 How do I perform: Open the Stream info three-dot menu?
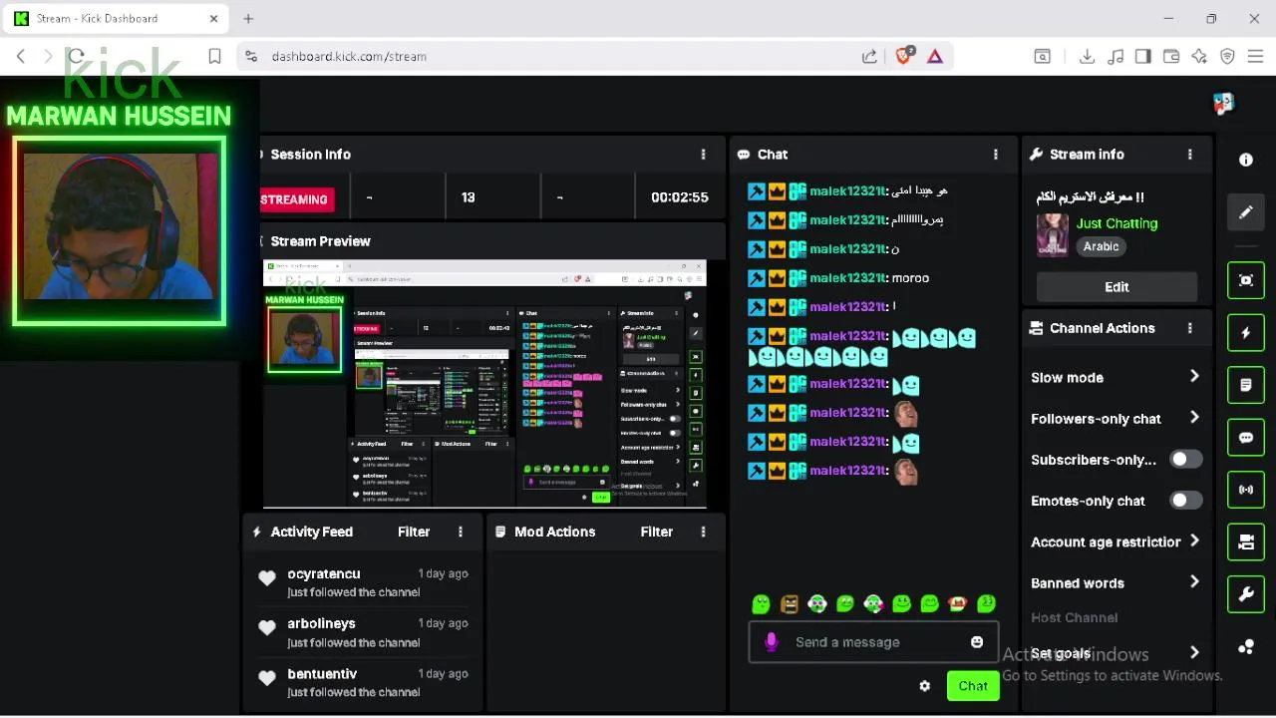click(1189, 155)
